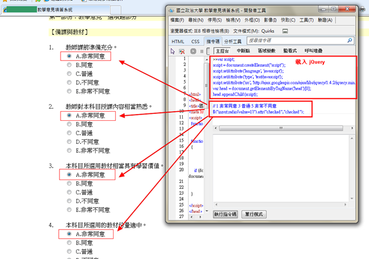The width and height of the screenshot is (369, 259).
Task: Pick B.同意 for question 4
Action: 69,242
